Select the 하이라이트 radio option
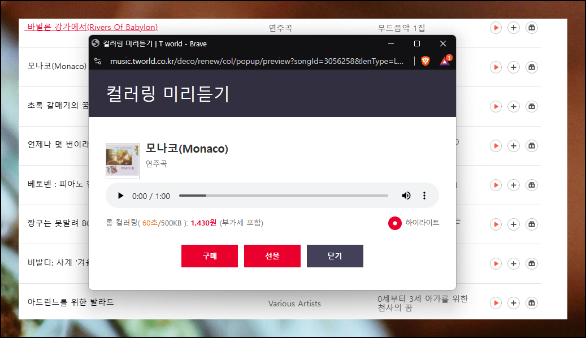The image size is (586, 338). [x=394, y=223]
